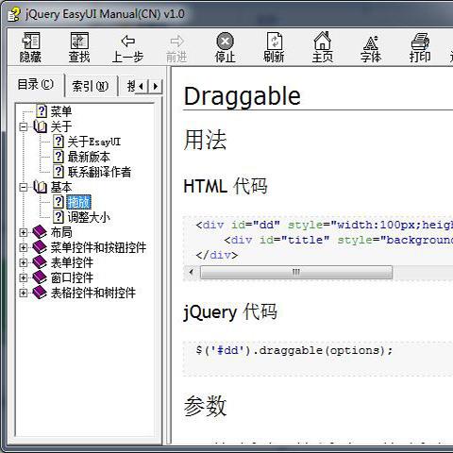Select the 窗口控件 label
Viewport: 453px width, 453px height.
pyautogui.click(x=72, y=277)
